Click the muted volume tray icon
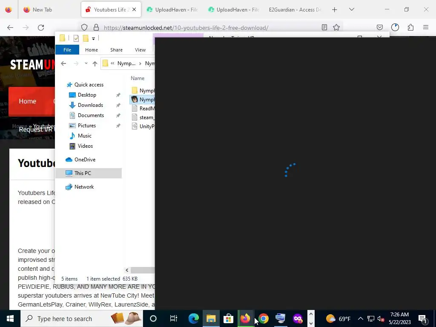The height and width of the screenshot is (327, 436). pyautogui.click(x=381, y=318)
